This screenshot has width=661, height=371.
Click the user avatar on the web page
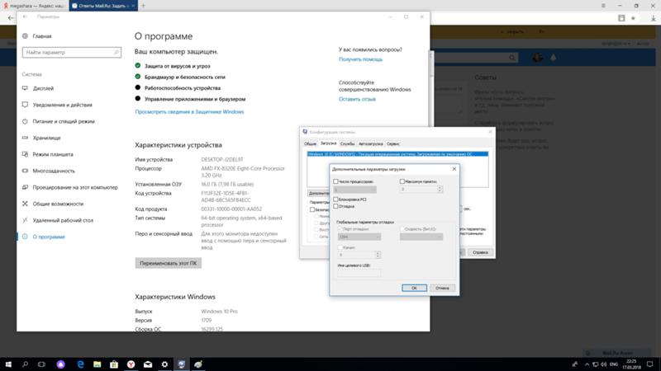pyautogui.click(x=537, y=58)
